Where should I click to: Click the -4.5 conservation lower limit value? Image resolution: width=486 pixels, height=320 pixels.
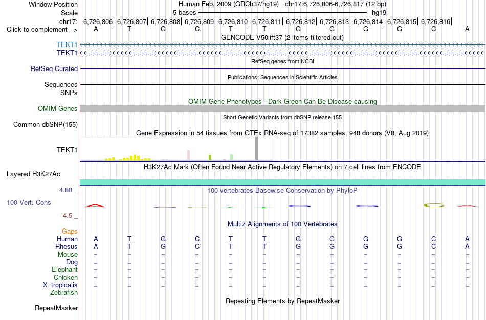point(67,216)
